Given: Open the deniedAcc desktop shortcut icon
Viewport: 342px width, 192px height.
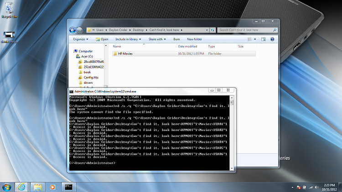Looking at the screenshot, I should click(9, 37).
